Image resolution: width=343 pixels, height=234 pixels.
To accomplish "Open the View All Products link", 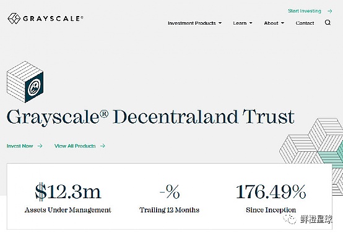I will [x=75, y=146].
